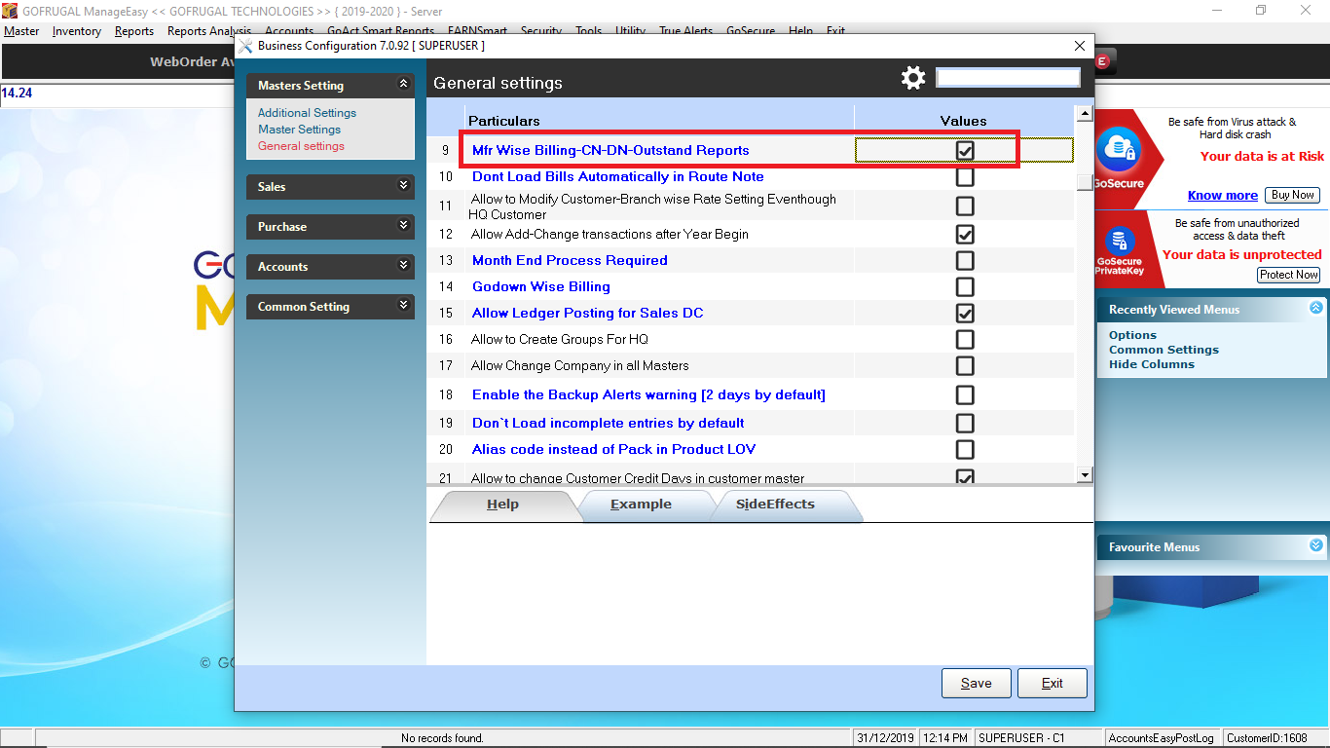Click the Protect Now button

1288,275
